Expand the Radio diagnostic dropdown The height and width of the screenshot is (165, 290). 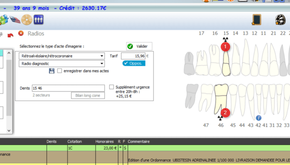pyautogui.click(x=62, y=64)
